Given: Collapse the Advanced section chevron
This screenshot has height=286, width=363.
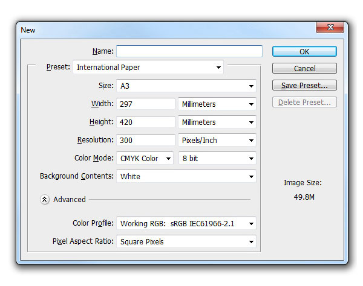Looking at the screenshot, I should pyautogui.click(x=45, y=200).
